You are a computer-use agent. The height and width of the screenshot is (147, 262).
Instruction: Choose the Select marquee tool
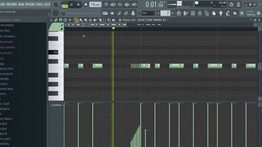coord(104,20)
